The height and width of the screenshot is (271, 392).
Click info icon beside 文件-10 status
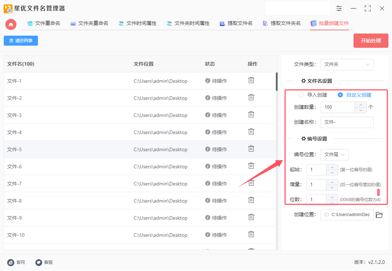coord(207,235)
